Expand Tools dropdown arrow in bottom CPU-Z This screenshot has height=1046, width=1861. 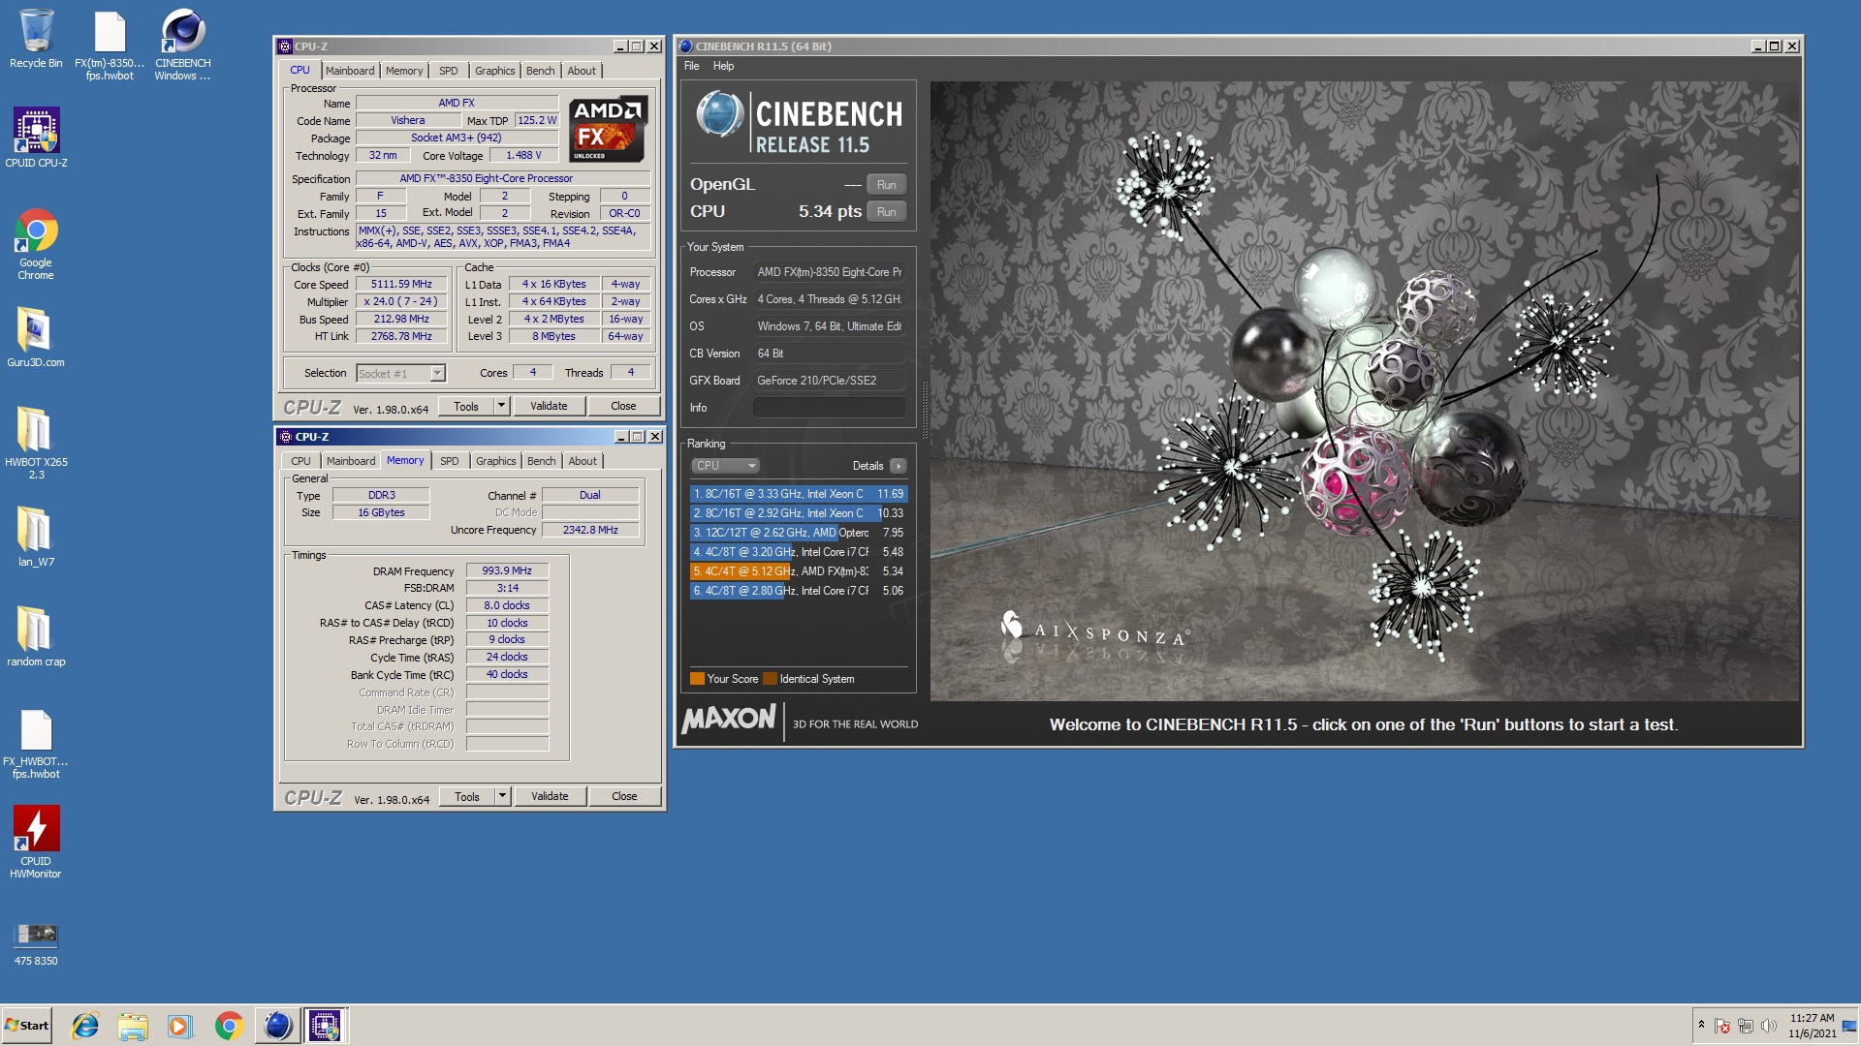click(x=503, y=797)
